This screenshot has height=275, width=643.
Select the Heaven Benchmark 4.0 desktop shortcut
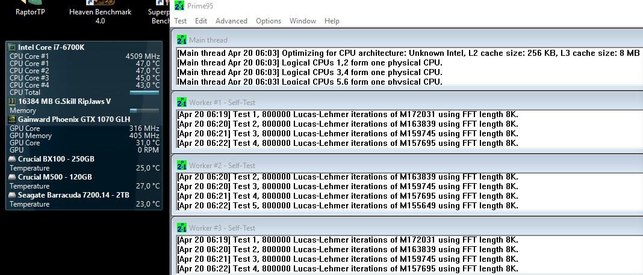click(x=100, y=12)
